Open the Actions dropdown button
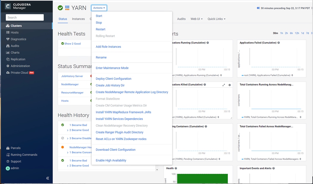 pos(99,8)
